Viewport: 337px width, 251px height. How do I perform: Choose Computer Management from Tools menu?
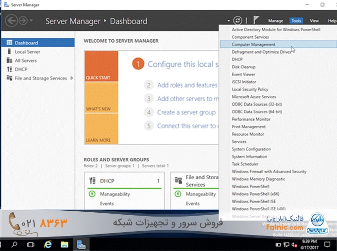tap(253, 44)
